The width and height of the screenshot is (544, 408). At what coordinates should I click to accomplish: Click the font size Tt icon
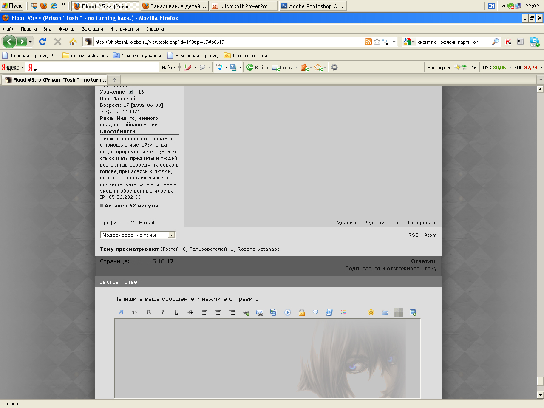[x=135, y=312]
